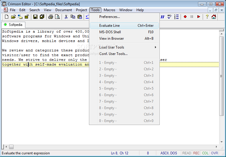This screenshot has height=157, width=226.
Task: Click the Paste clipboard icon
Action: 80,17
